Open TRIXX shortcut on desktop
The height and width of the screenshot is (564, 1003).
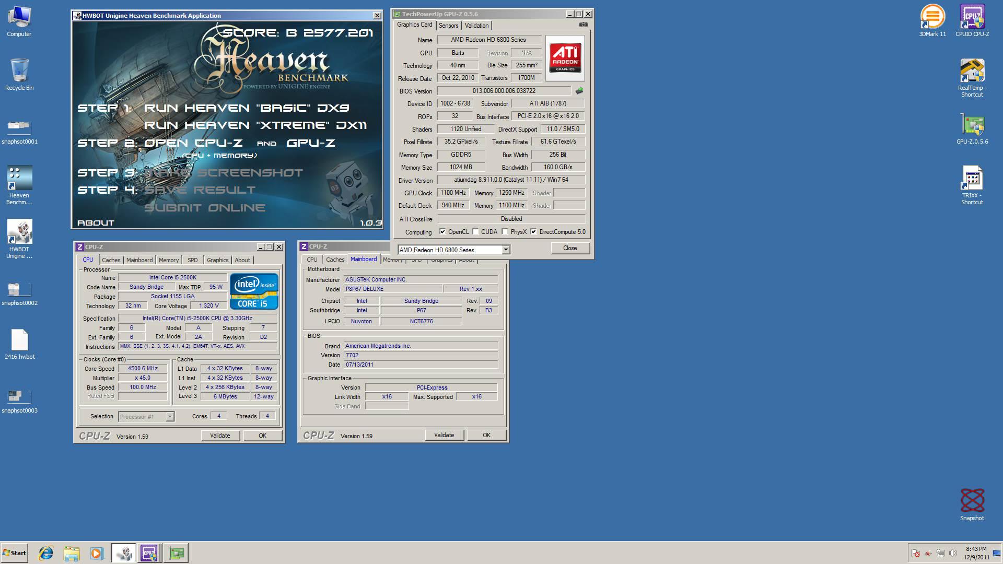pyautogui.click(x=972, y=185)
